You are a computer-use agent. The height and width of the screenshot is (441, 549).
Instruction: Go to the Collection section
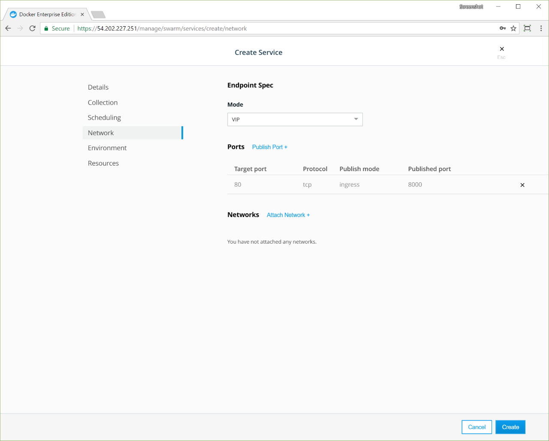[103, 103]
